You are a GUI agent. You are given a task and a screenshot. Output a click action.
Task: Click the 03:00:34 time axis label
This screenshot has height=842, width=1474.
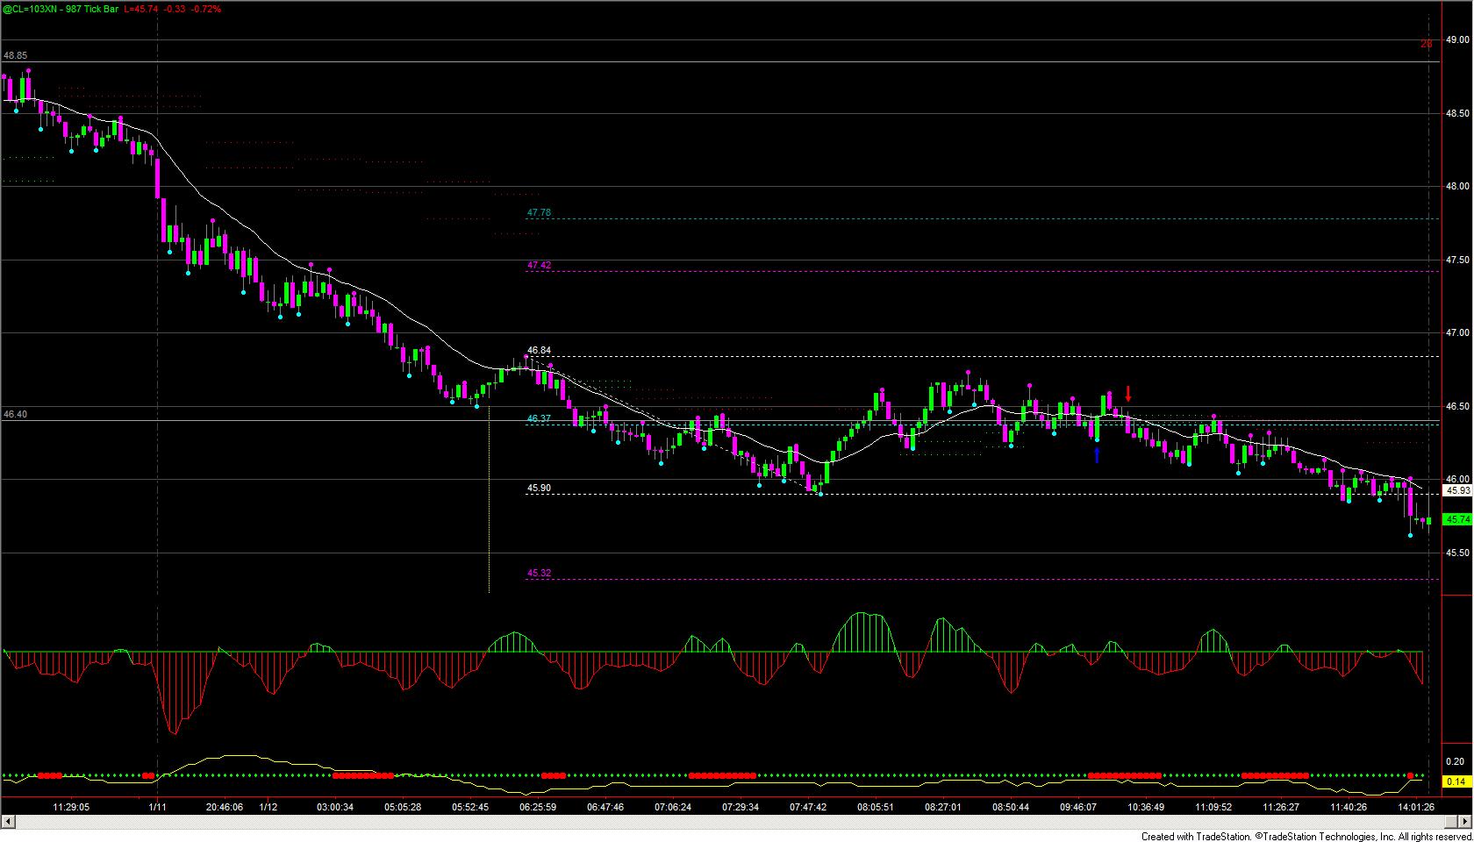coord(335,807)
